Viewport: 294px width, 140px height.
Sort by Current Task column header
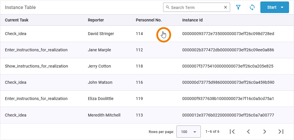click(17, 20)
